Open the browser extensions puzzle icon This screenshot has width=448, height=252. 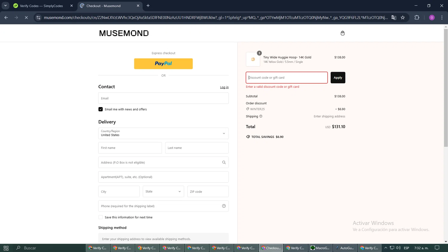click(x=417, y=18)
